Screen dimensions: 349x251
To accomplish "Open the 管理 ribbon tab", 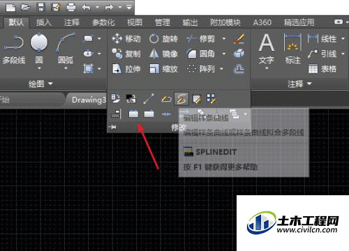I will pyautogui.click(x=163, y=22).
